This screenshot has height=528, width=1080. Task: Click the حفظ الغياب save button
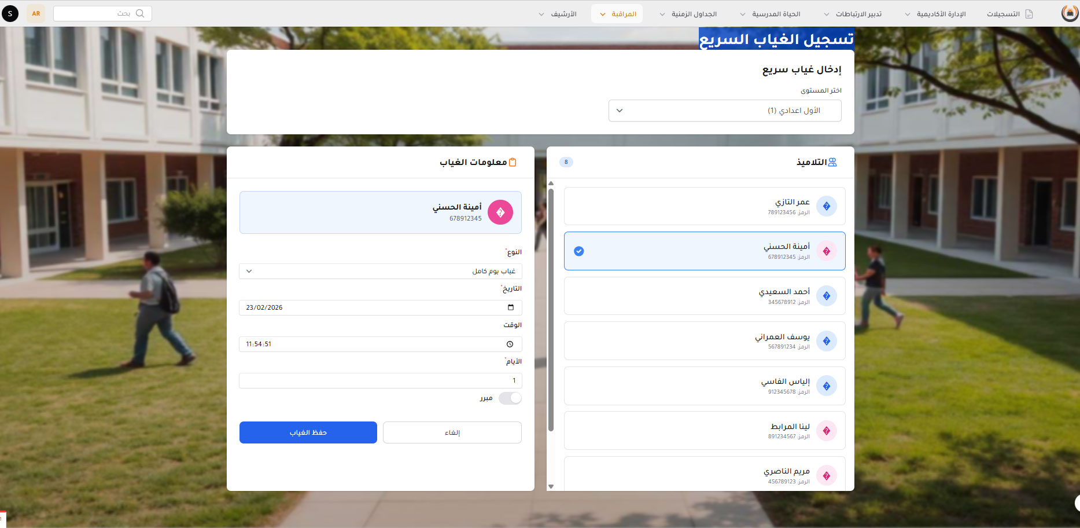tap(308, 432)
